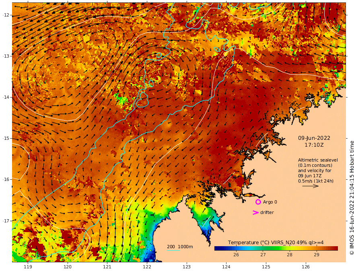Click latitude axis label -12
354x274 pixels.
click(6, 15)
